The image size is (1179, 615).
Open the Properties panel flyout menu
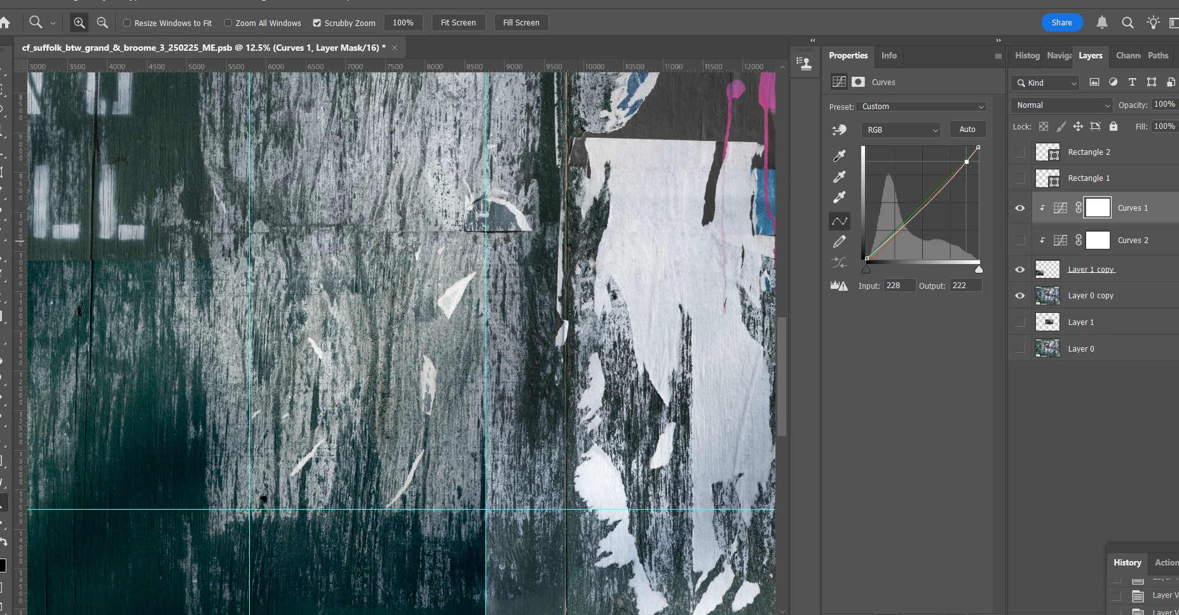(998, 56)
